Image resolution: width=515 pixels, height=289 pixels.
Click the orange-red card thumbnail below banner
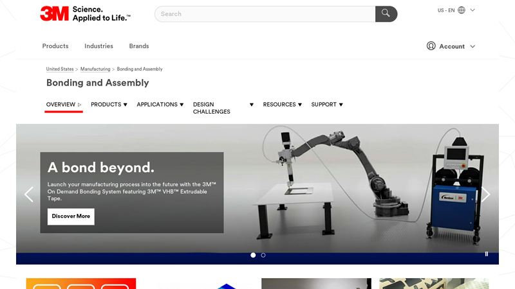click(x=81, y=283)
